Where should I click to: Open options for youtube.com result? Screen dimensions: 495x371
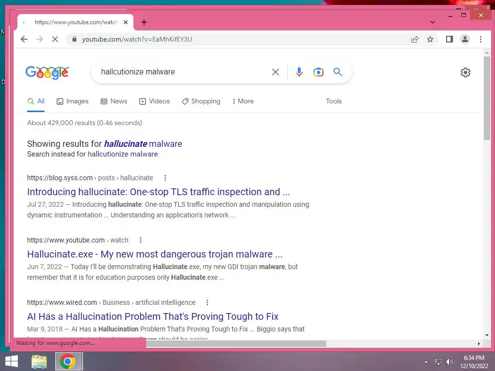point(141,240)
